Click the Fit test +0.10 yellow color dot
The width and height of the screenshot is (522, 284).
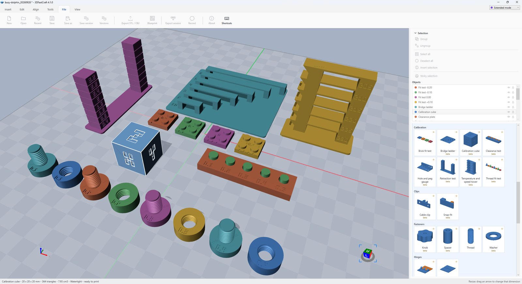pyautogui.click(x=416, y=102)
